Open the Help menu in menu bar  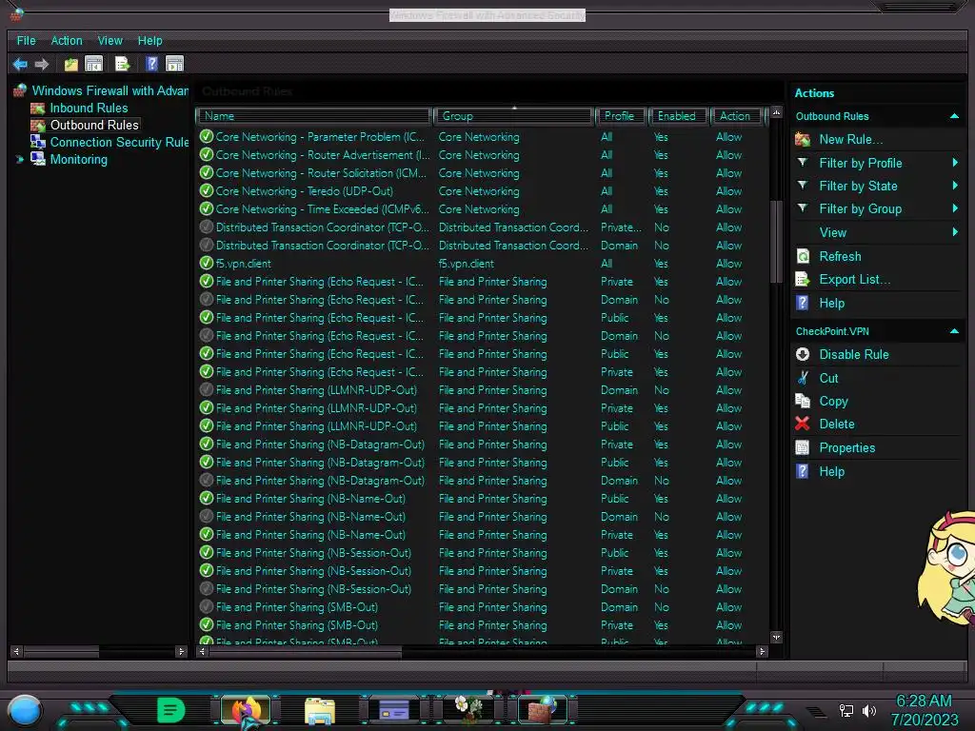tap(149, 40)
